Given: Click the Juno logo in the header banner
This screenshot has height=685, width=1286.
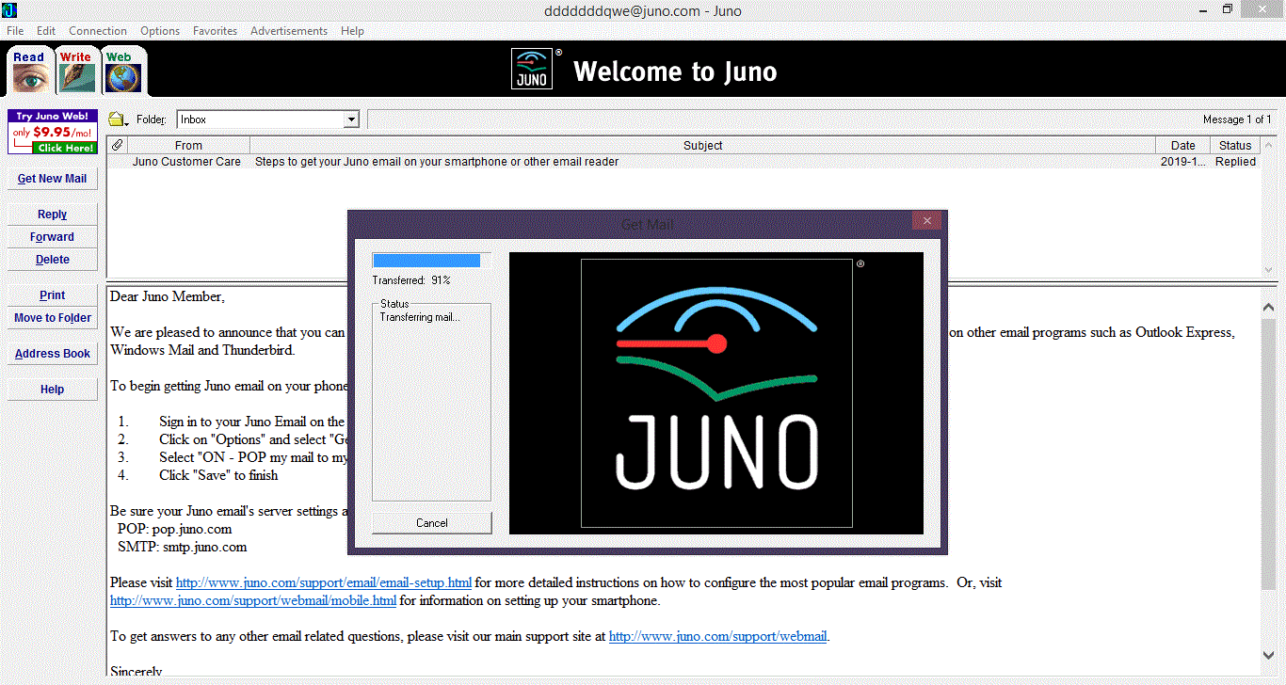Looking at the screenshot, I should [x=533, y=70].
